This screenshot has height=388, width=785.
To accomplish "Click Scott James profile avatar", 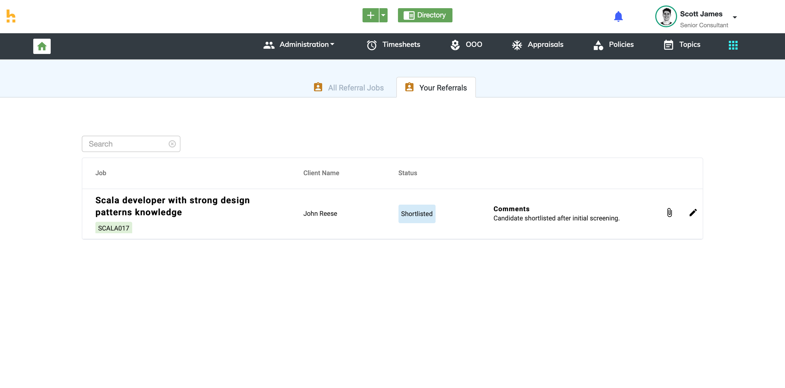I will [x=666, y=16].
